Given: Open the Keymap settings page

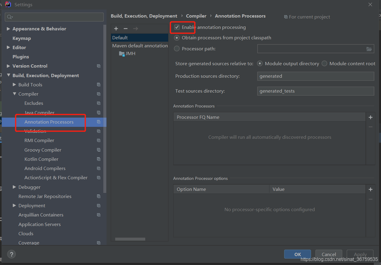Looking at the screenshot, I should pyautogui.click(x=22, y=38).
